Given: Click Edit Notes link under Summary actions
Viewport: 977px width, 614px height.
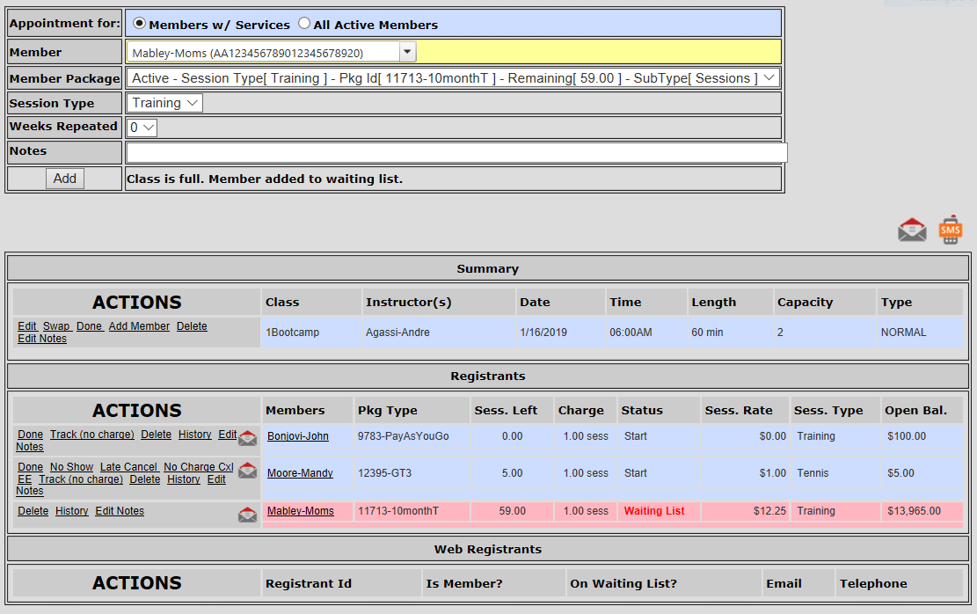Looking at the screenshot, I should click(42, 339).
